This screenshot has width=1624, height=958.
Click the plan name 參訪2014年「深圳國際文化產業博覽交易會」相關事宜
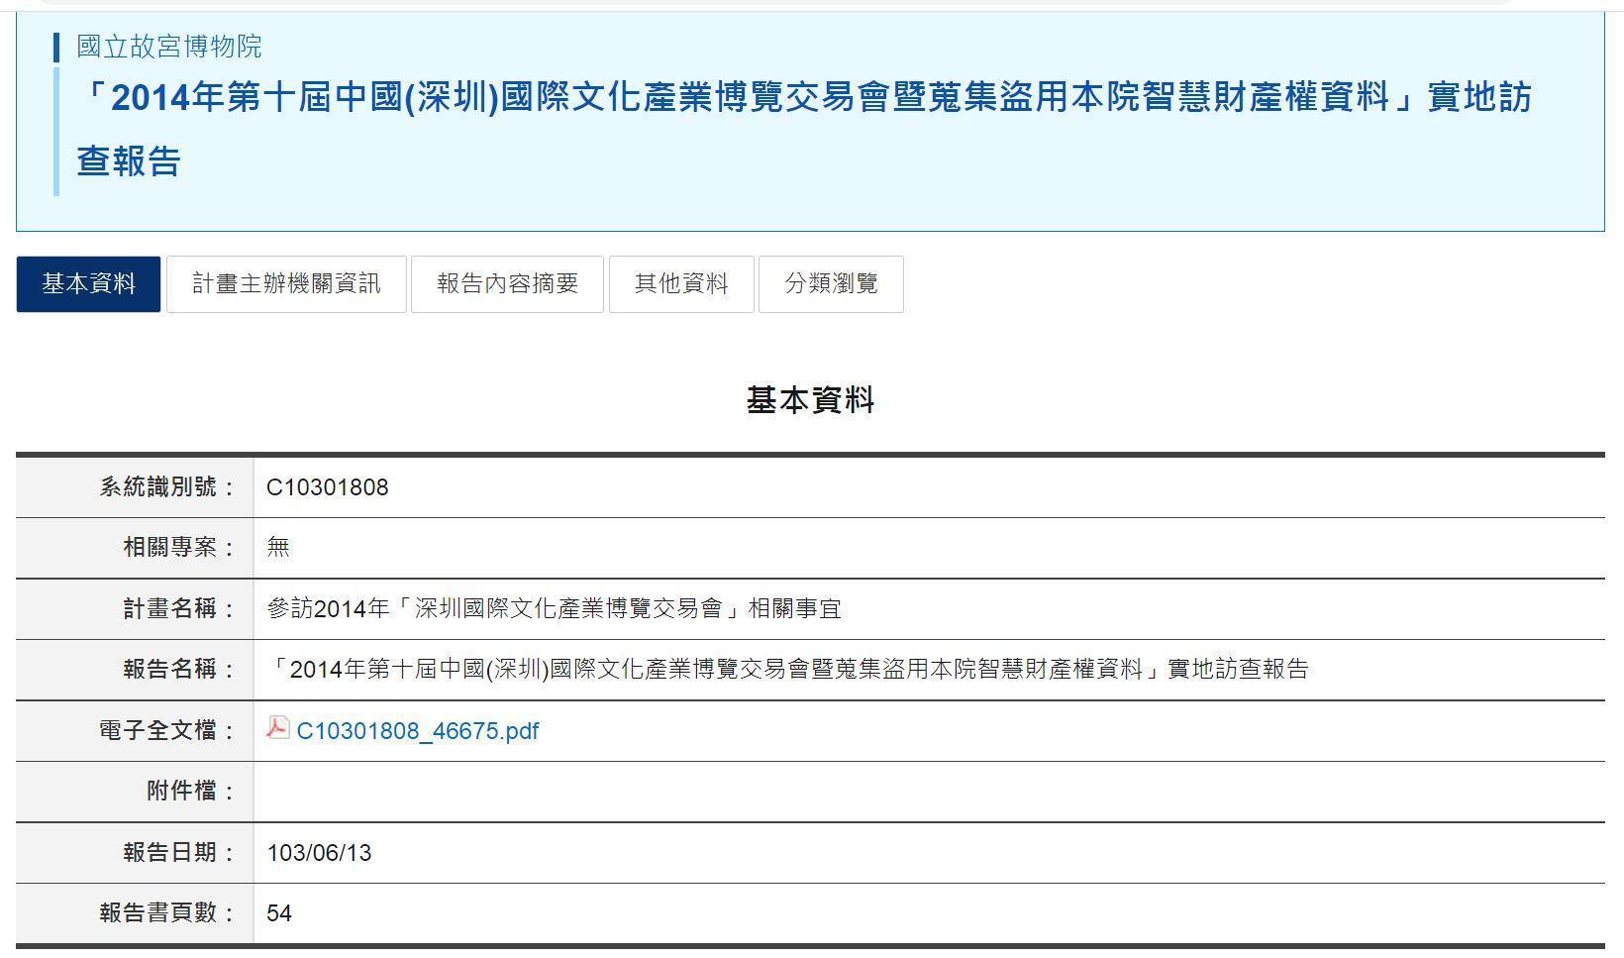(x=554, y=608)
